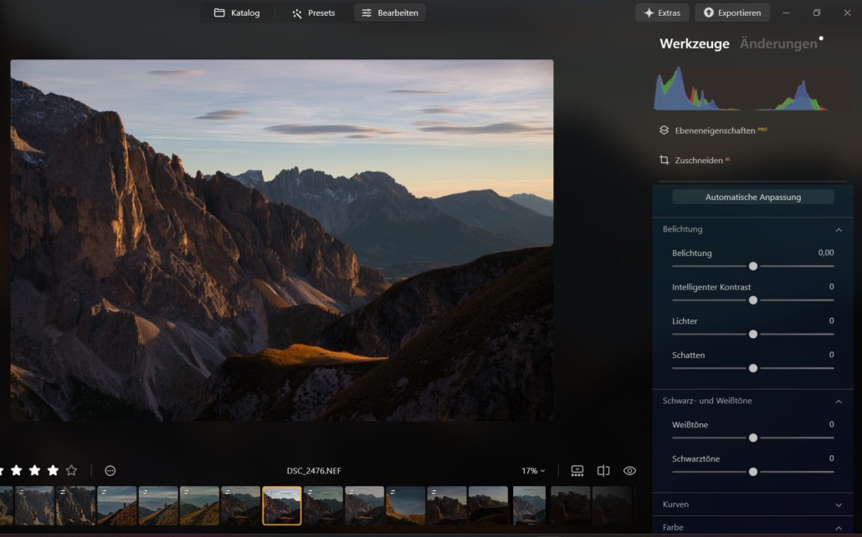Expand the Kurven section
This screenshot has height=537, width=862.
838,505
